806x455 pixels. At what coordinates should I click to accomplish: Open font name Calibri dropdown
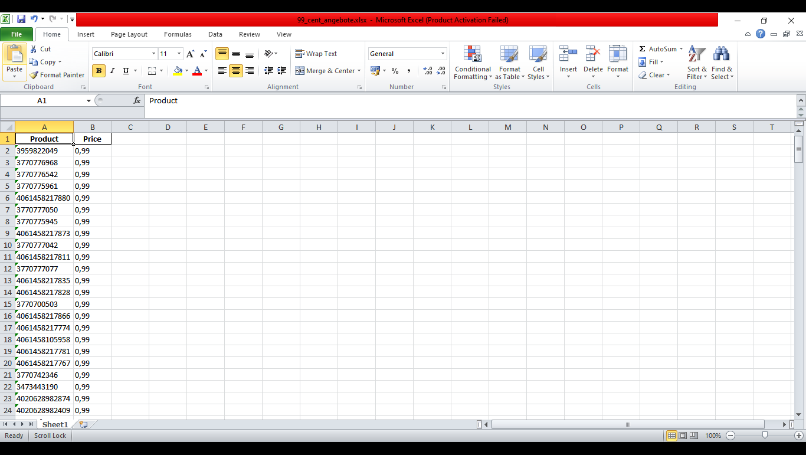pyautogui.click(x=153, y=54)
